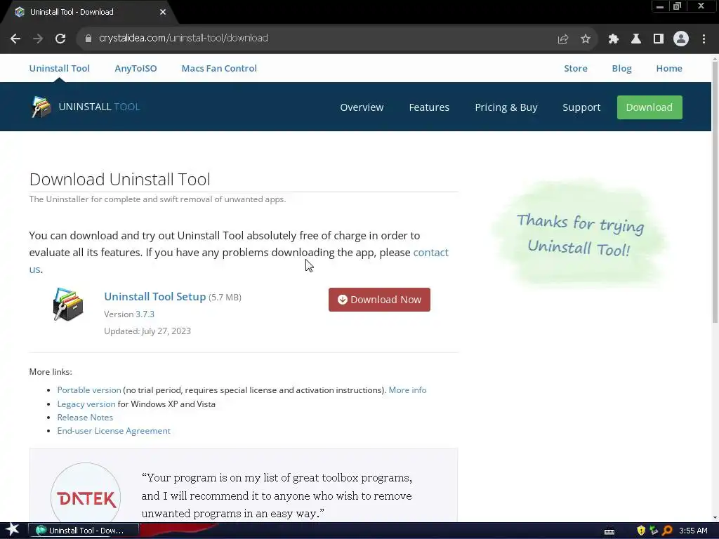This screenshot has height=539, width=719.
Task: Close the Uninstall Tool - Download tab
Action: coord(163,12)
